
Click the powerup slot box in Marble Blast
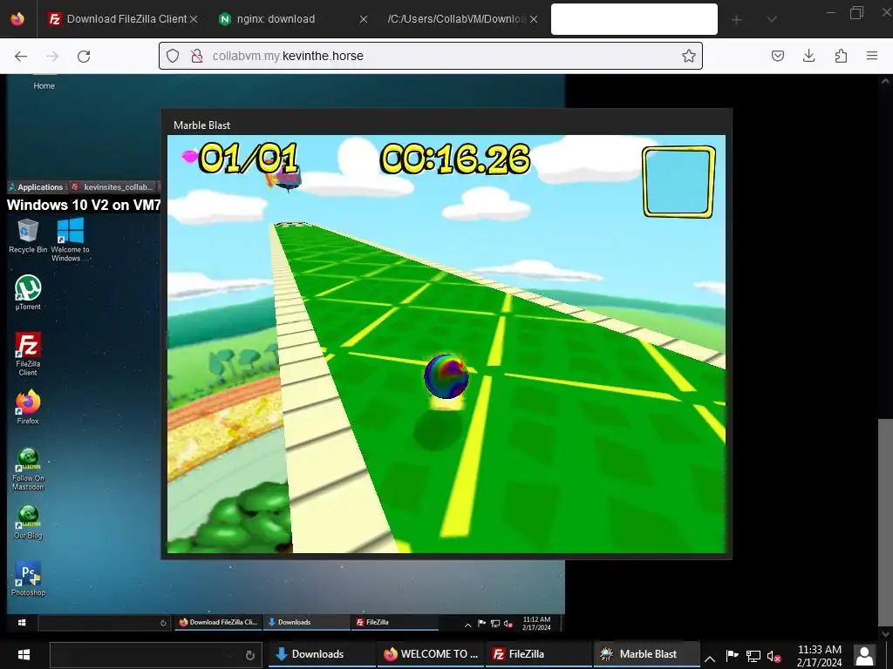[678, 182]
